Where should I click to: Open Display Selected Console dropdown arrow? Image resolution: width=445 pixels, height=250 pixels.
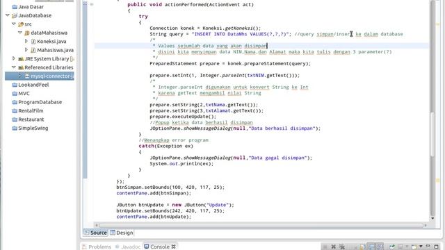click(407, 247)
